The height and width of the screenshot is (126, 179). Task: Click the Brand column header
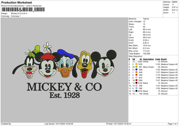tap(164, 59)
